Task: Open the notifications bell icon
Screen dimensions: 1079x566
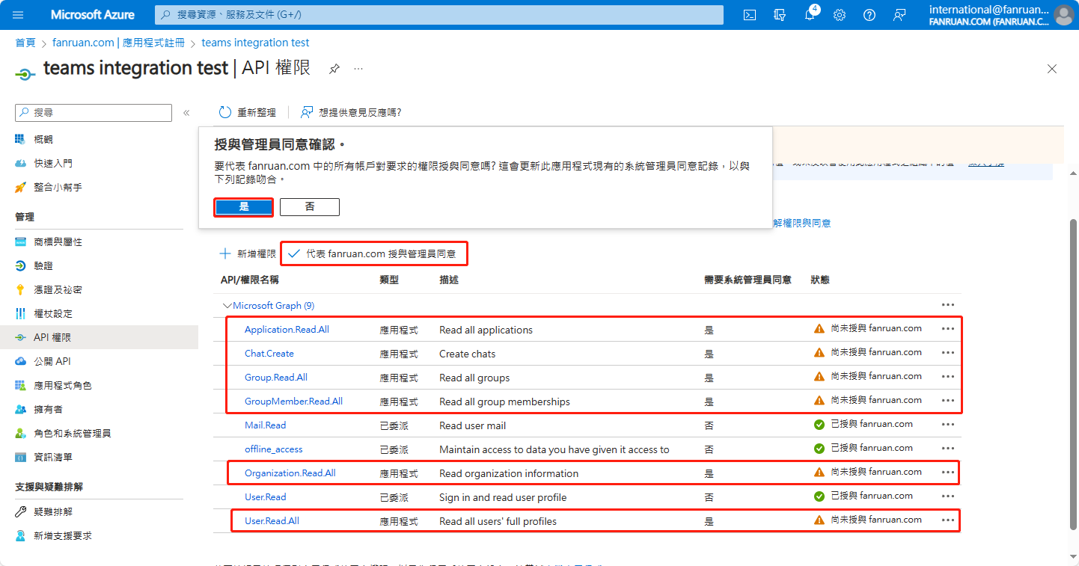Action: pos(810,15)
